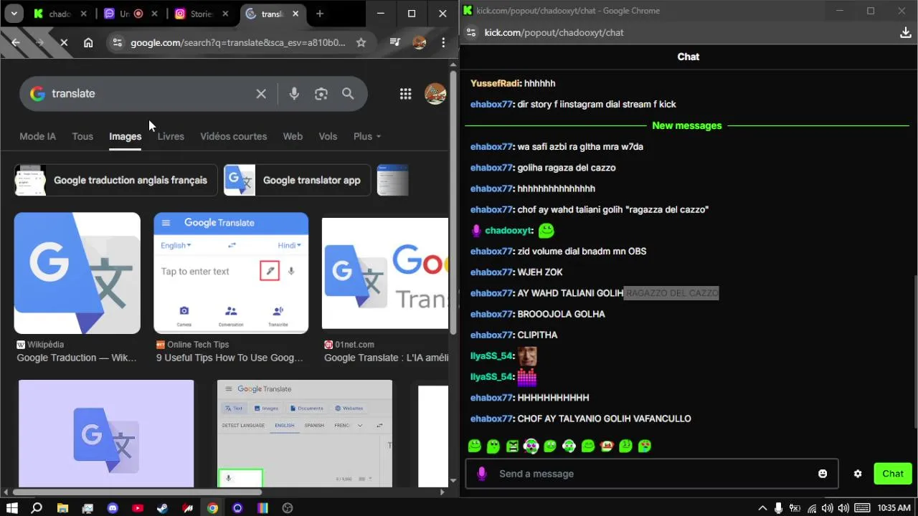Clear the Google search query
This screenshot has width=918, height=516.
(261, 94)
